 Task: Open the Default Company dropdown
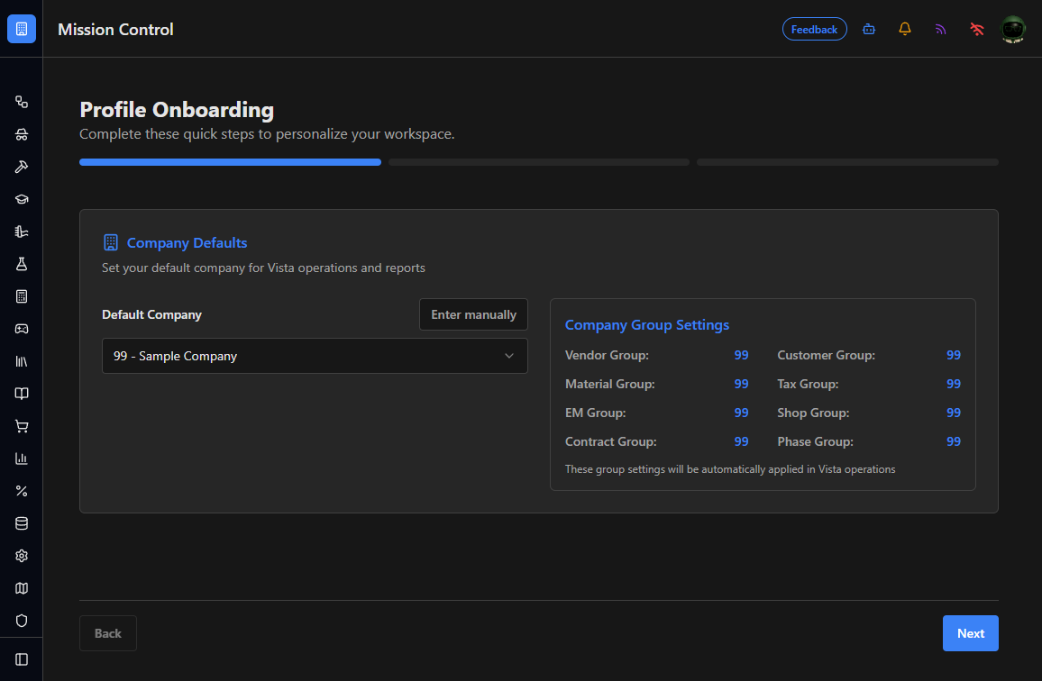(315, 356)
